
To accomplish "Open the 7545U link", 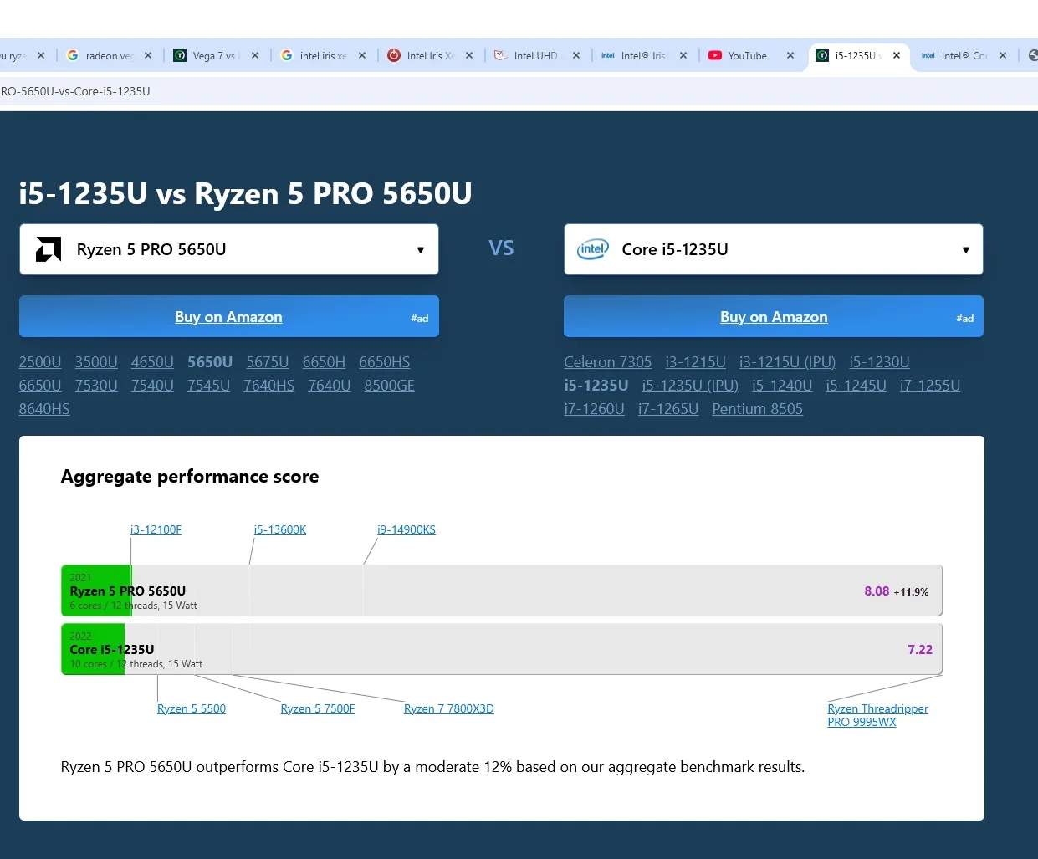I will tap(208, 386).
